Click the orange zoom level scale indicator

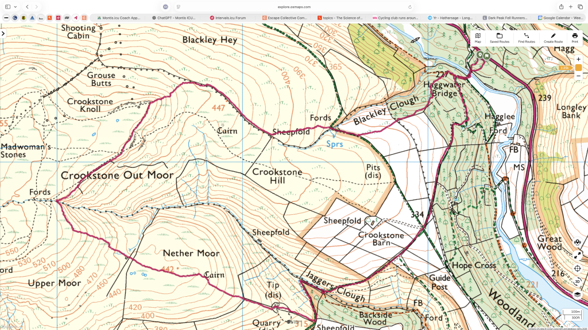578,68
